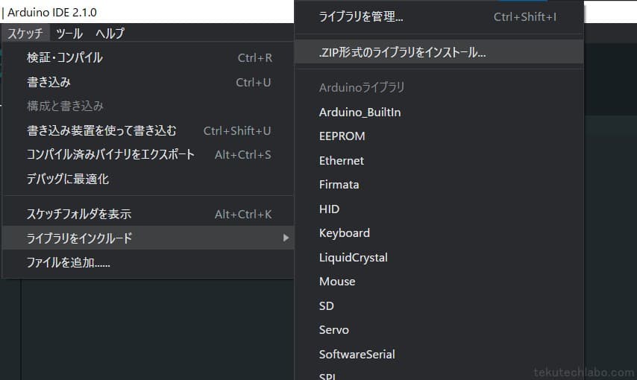Include the Mouse library
Viewport: 637px width, 380px height.
439,282
